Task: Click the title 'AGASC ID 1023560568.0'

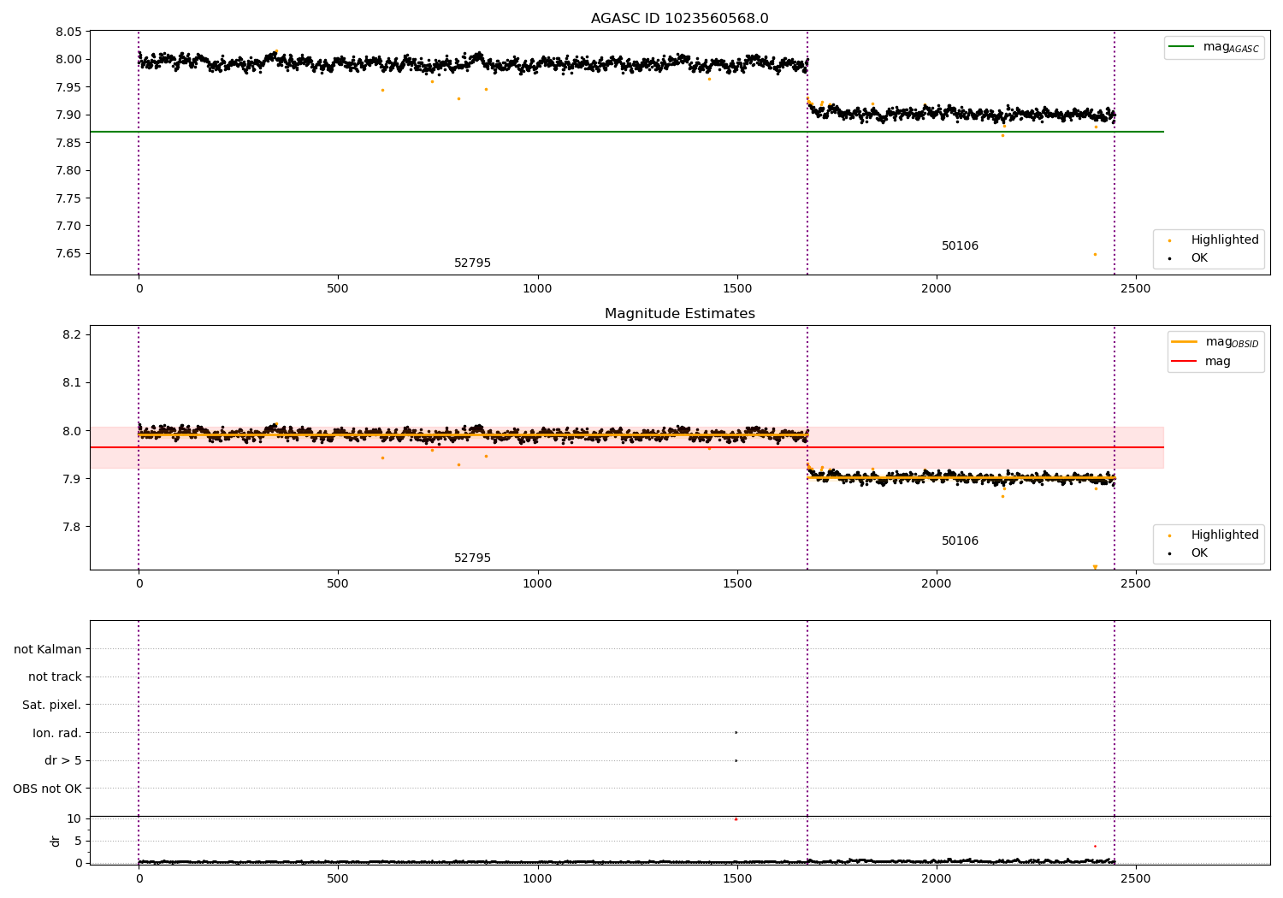Action: [679, 19]
